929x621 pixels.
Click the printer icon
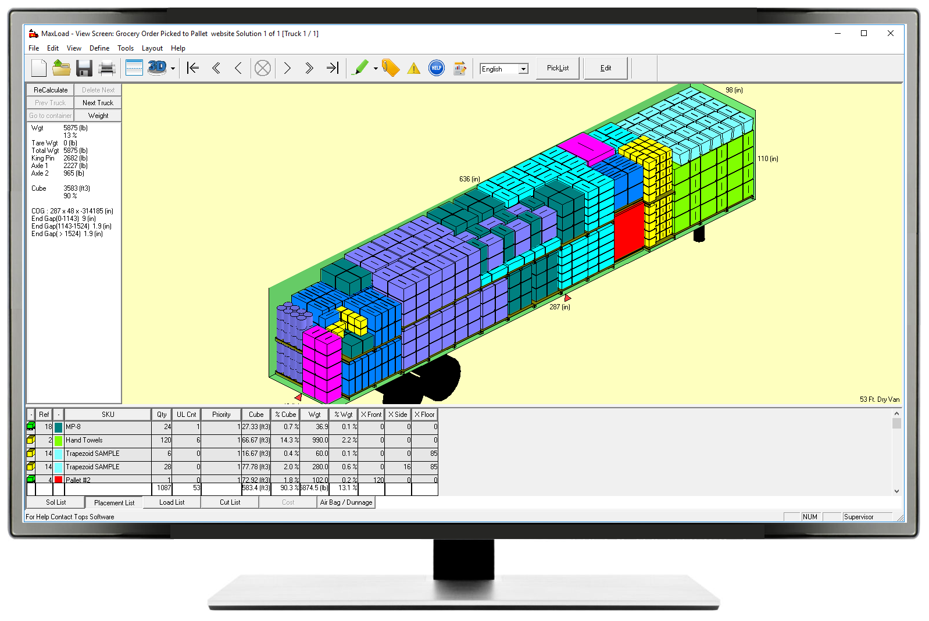(107, 69)
